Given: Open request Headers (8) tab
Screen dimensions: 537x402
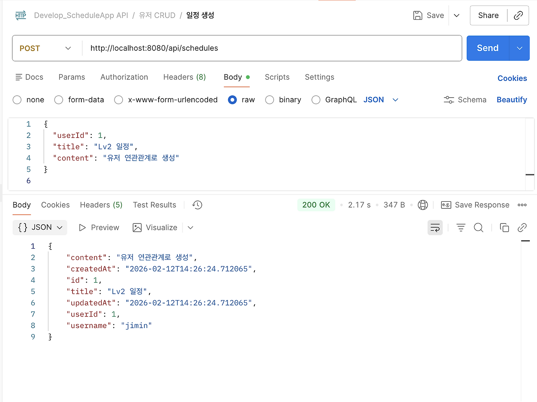Looking at the screenshot, I should tap(185, 77).
